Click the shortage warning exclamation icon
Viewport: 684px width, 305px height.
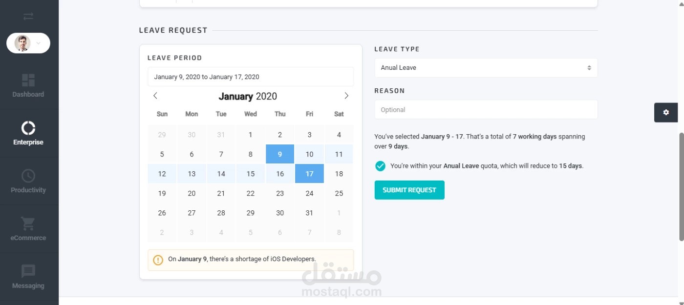point(158,260)
